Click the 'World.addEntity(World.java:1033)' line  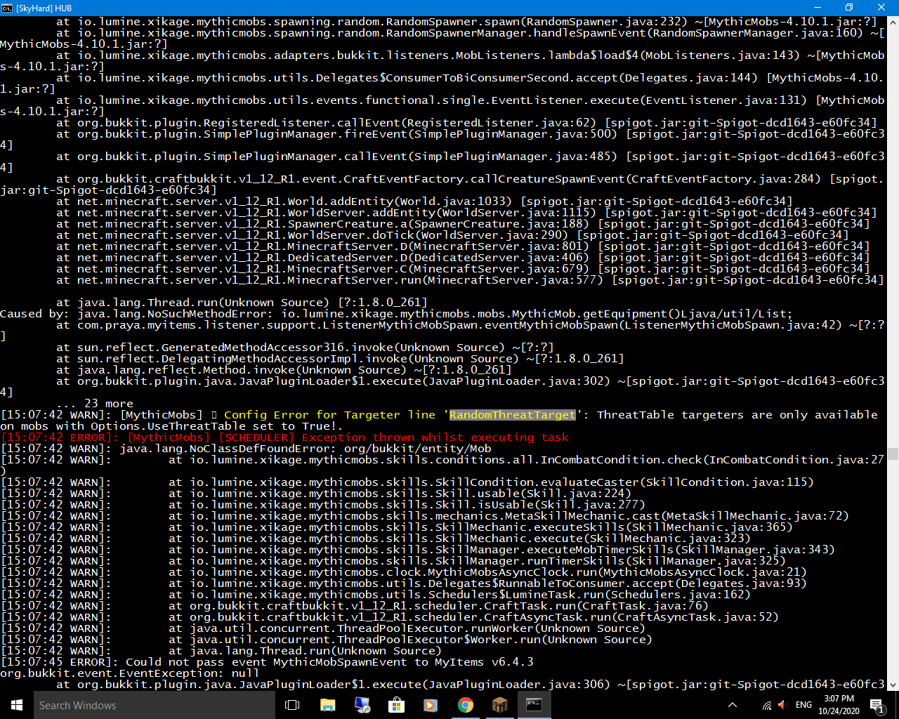[424, 202]
